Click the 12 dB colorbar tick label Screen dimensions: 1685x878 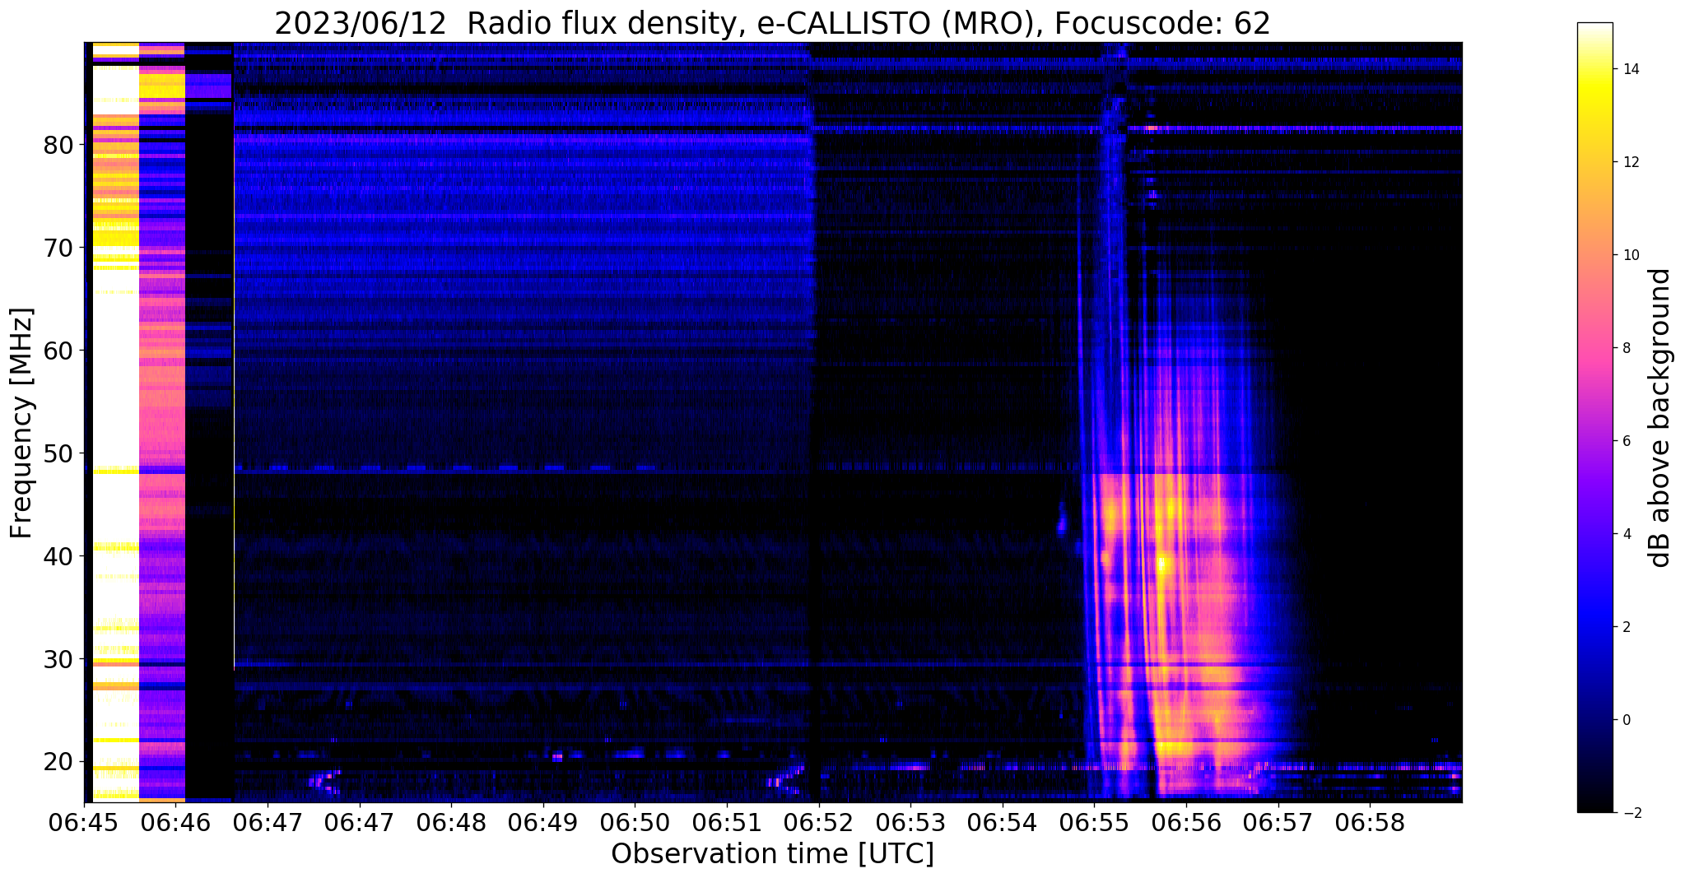pyautogui.click(x=1629, y=162)
